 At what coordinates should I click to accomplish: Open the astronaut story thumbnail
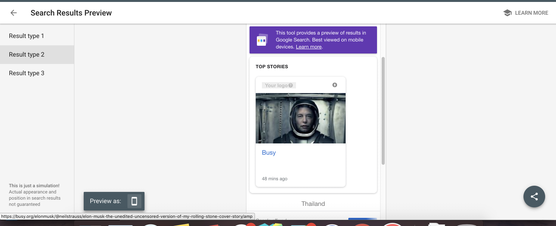pos(301,118)
